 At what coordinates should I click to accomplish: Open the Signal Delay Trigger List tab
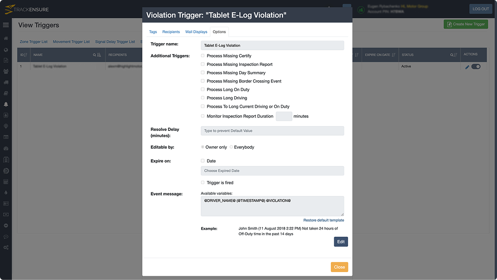point(115,42)
